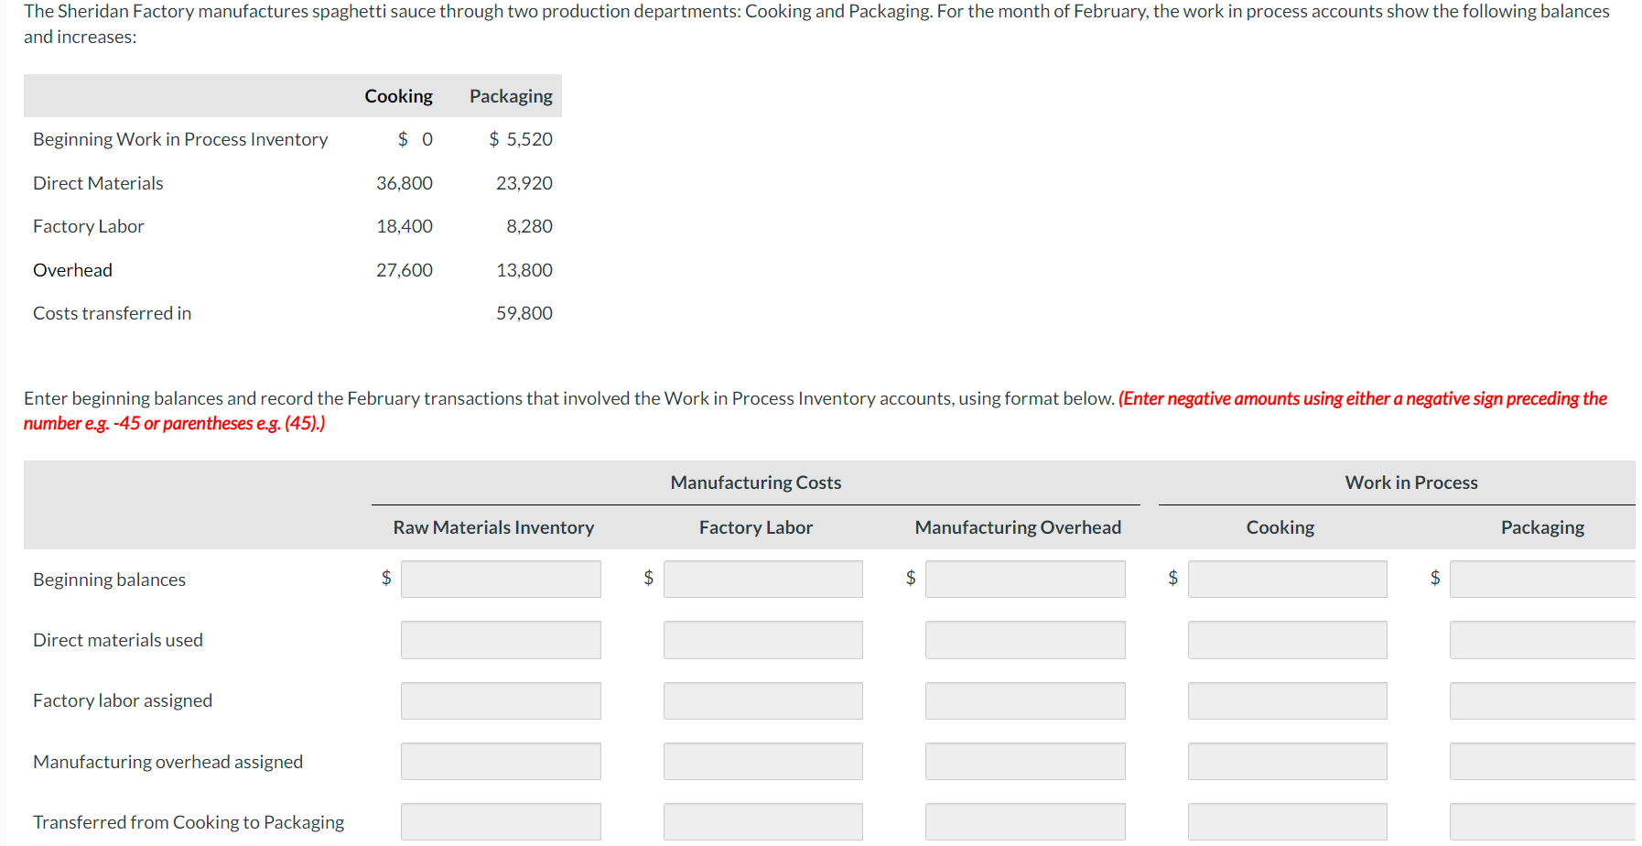
Task: Select Packaging overhead value 13,800
Action: click(524, 270)
